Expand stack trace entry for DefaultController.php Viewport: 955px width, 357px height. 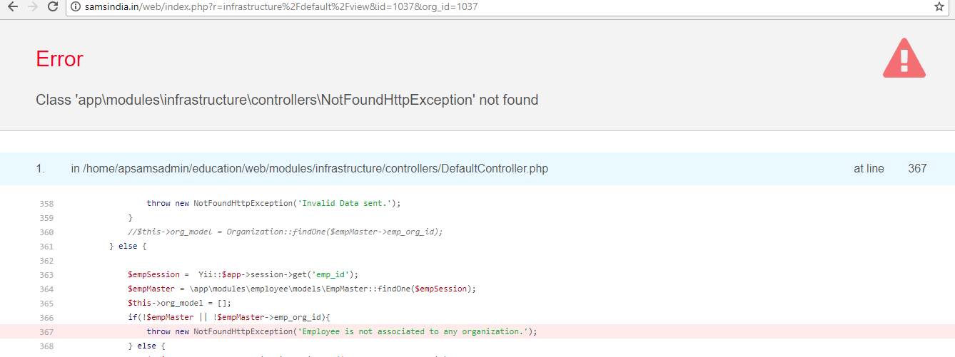click(x=477, y=169)
